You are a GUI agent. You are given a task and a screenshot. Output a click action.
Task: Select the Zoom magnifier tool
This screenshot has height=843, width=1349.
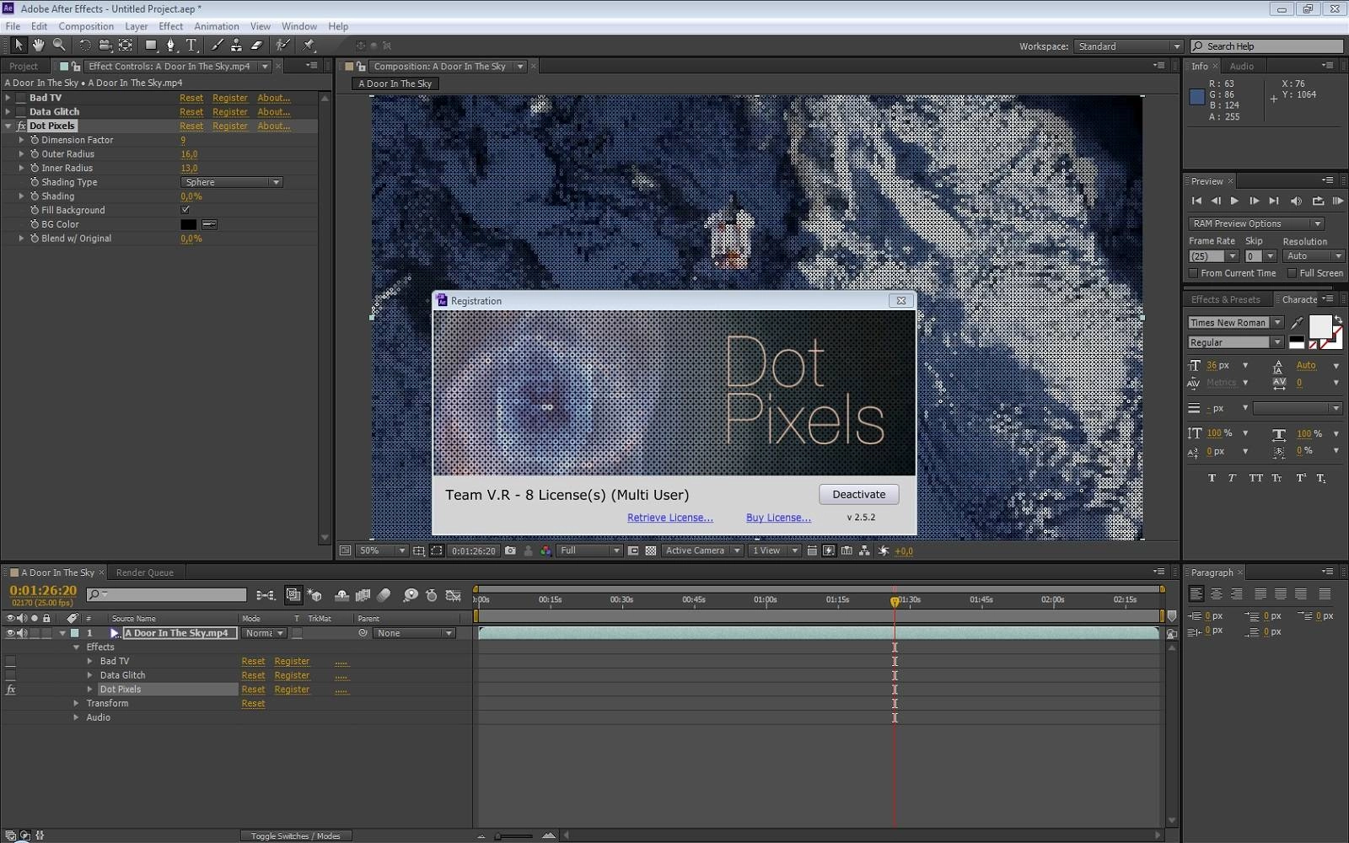click(59, 46)
